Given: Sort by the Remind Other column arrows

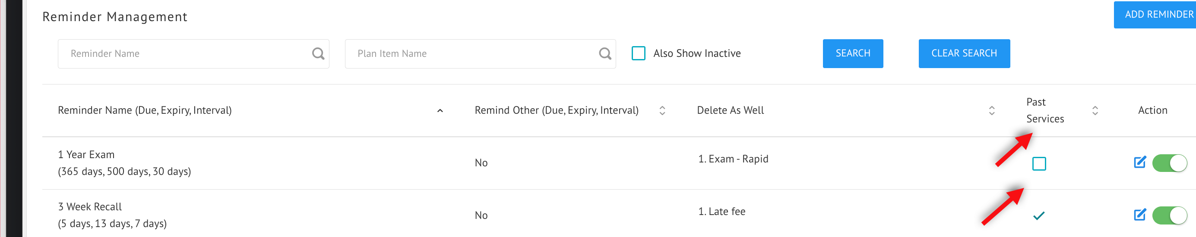Looking at the screenshot, I should (x=662, y=110).
